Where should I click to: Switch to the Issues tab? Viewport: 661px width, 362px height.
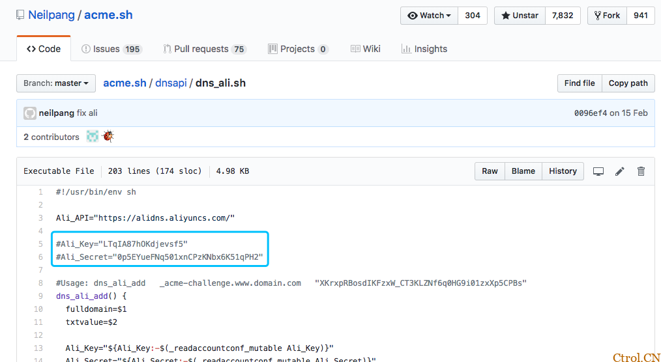click(x=111, y=49)
